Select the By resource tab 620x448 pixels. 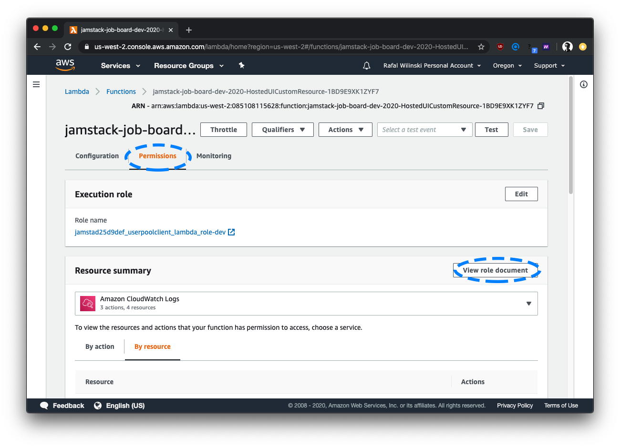coord(153,346)
